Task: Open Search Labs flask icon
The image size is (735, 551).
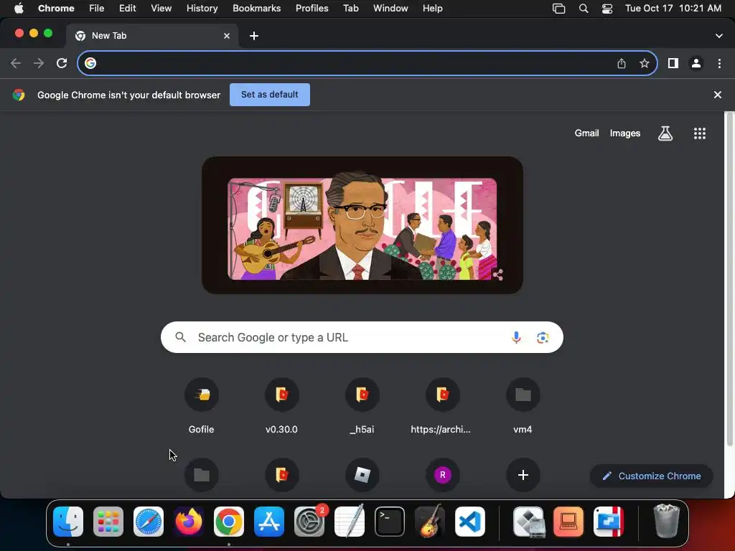Action: (665, 133)
